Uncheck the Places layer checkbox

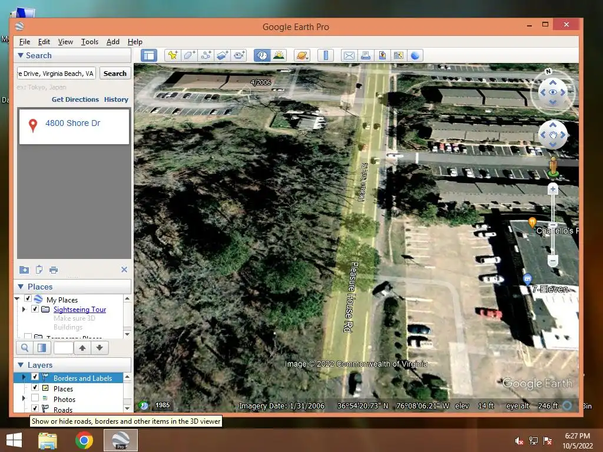pyautogui.click(x=35, y=387)
